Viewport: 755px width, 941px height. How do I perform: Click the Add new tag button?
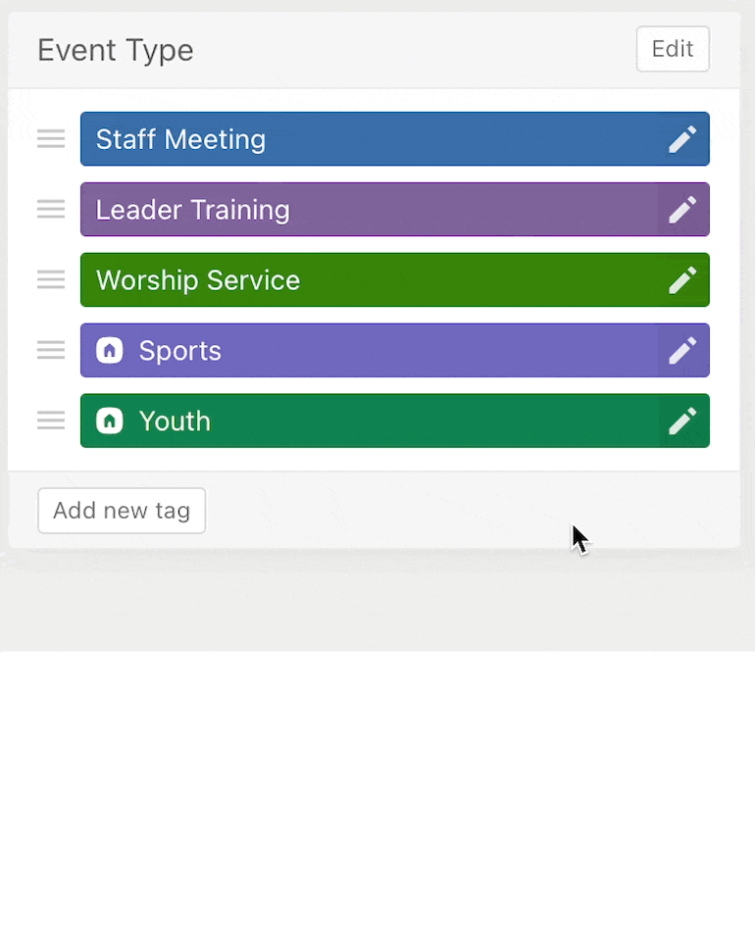click(122, 511)
